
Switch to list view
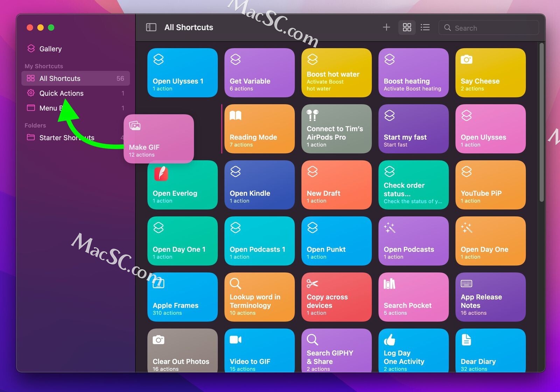coord(425,27)
